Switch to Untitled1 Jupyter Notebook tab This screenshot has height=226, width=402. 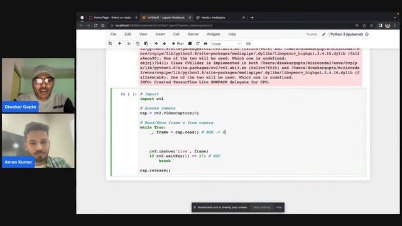(166, 18)
